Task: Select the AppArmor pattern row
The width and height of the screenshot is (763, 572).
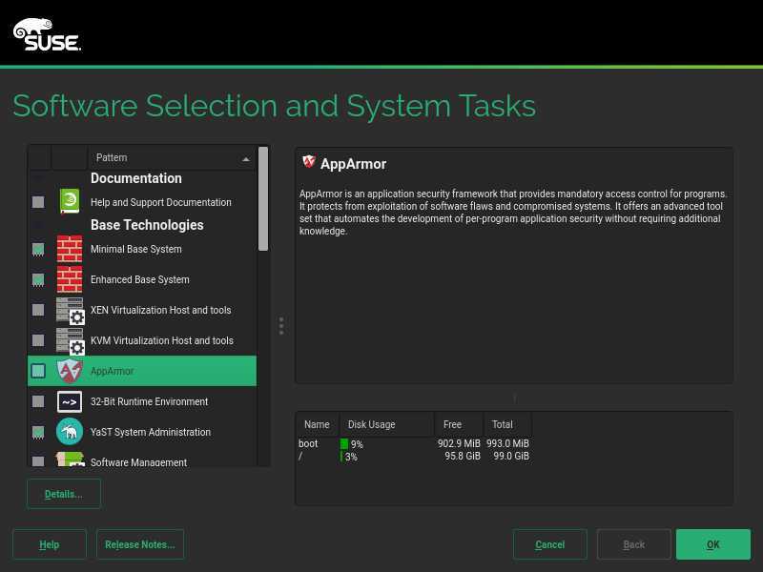Action: (x=142, y=371)
